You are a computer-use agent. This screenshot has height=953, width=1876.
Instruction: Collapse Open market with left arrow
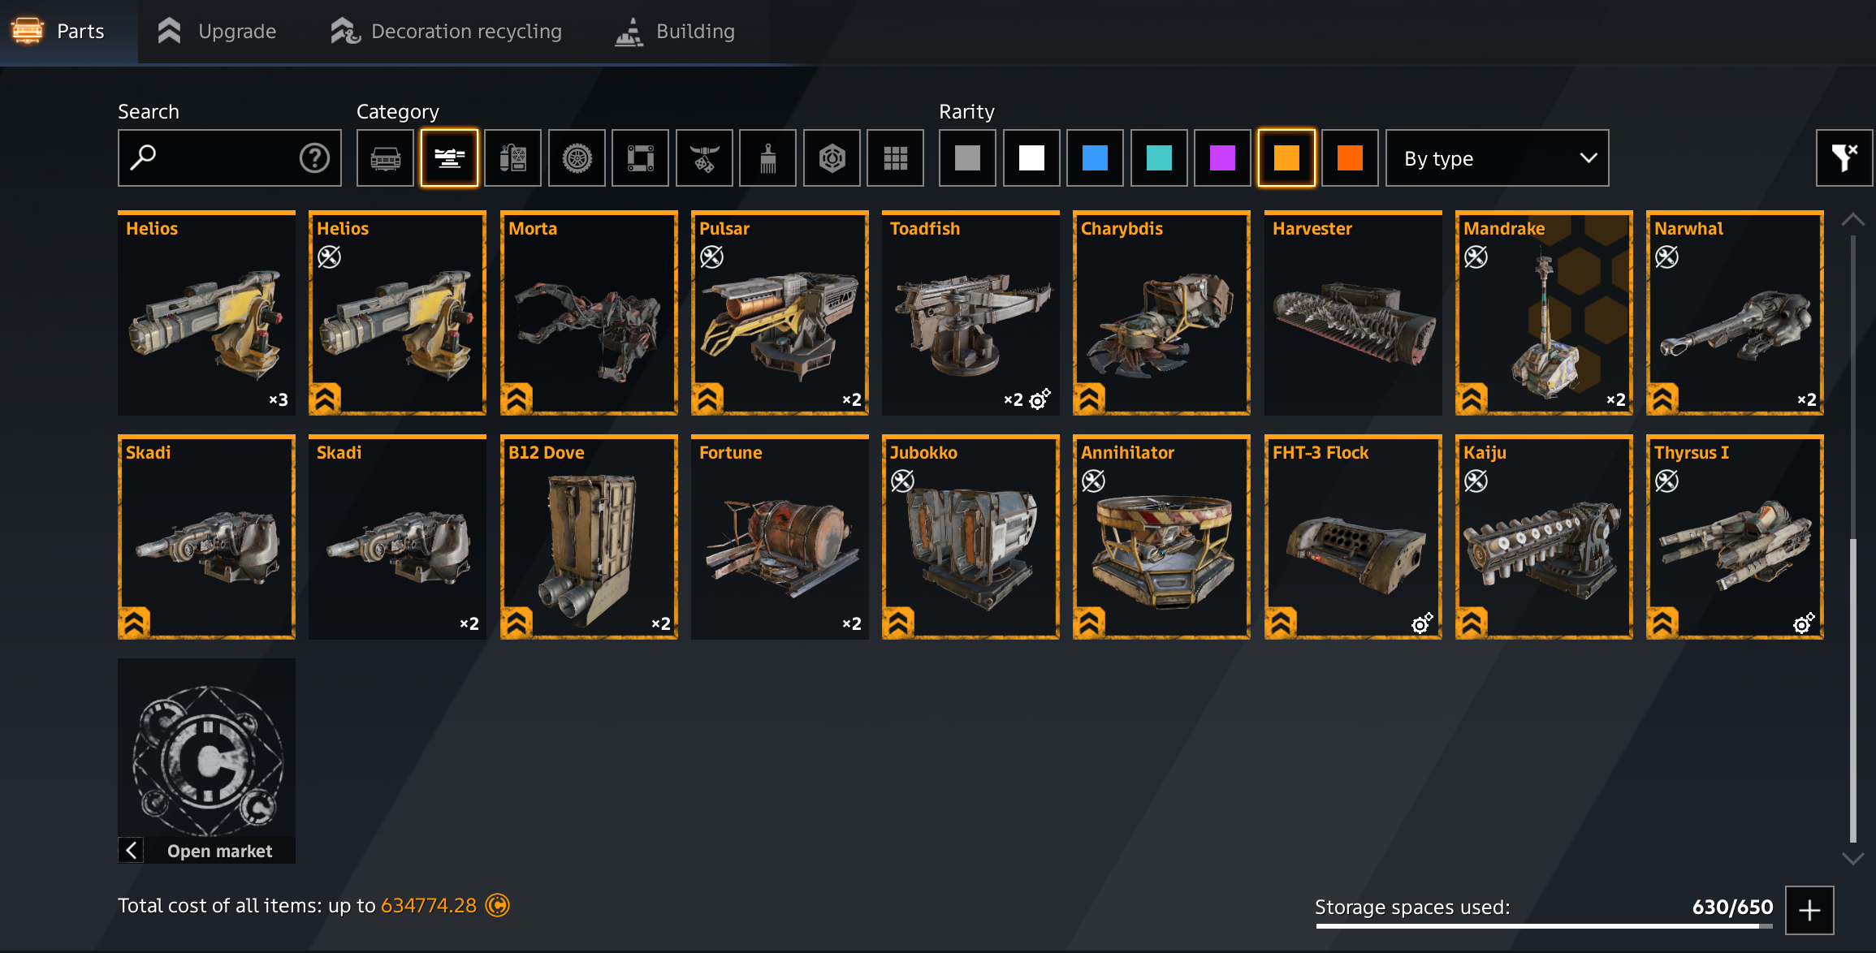[x=132, y=850]
